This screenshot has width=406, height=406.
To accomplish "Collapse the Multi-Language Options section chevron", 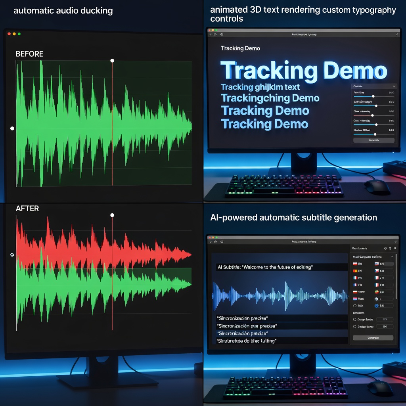I will click(392, 257).
